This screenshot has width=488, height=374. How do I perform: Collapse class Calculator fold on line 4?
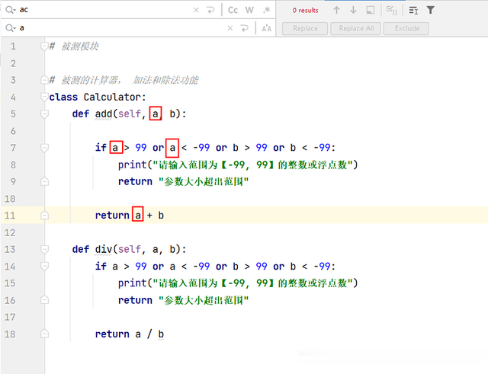coord(44,97)
